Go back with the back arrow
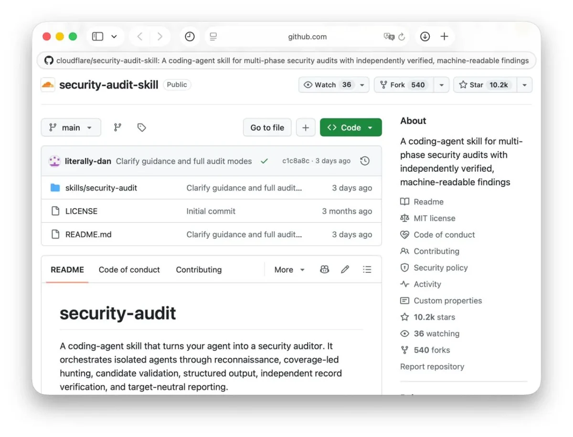Screen dimensions: 573x437 point(139,37)
